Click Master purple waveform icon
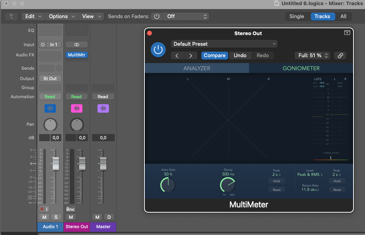 (x=103, y=108)
